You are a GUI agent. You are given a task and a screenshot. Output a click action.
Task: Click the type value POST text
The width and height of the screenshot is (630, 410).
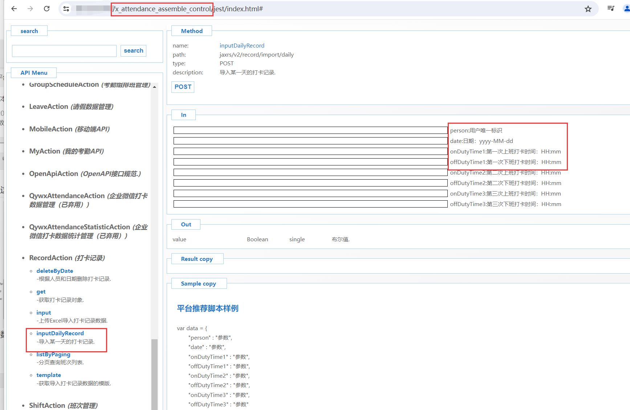pos(227,63)
